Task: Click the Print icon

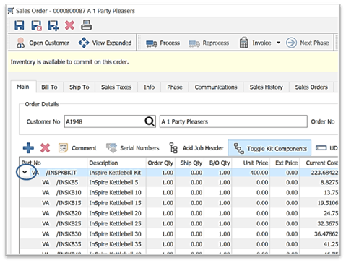Action: pos(86,25)
